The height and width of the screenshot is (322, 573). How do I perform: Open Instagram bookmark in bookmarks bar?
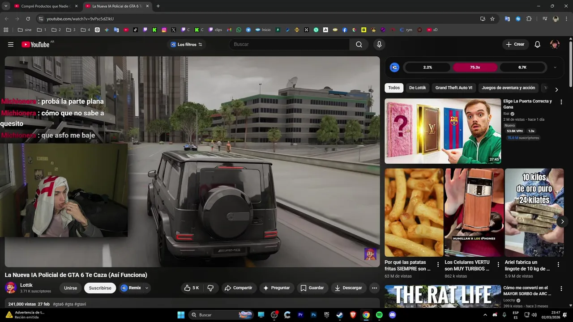[164, 30]
